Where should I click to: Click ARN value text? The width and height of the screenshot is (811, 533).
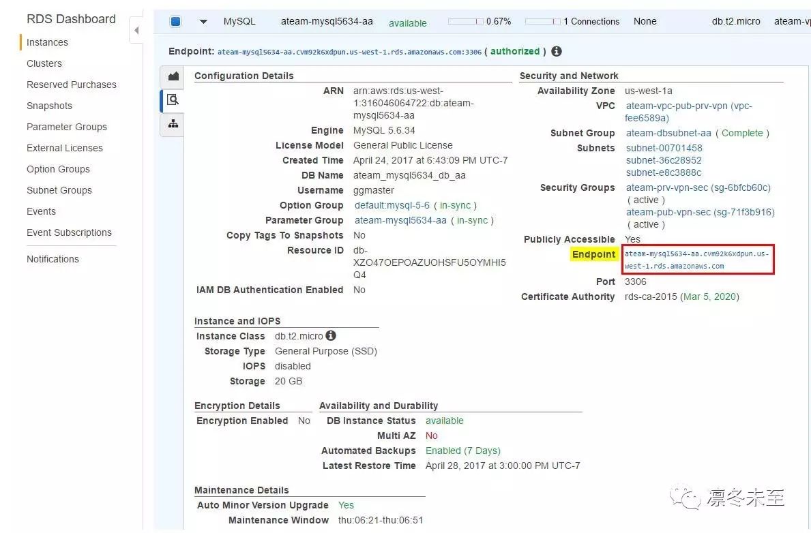413,104
